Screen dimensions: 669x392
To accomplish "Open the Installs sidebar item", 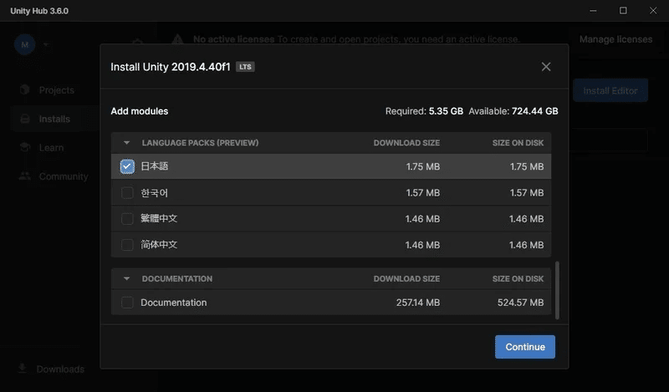I will [x=54, y=119].
